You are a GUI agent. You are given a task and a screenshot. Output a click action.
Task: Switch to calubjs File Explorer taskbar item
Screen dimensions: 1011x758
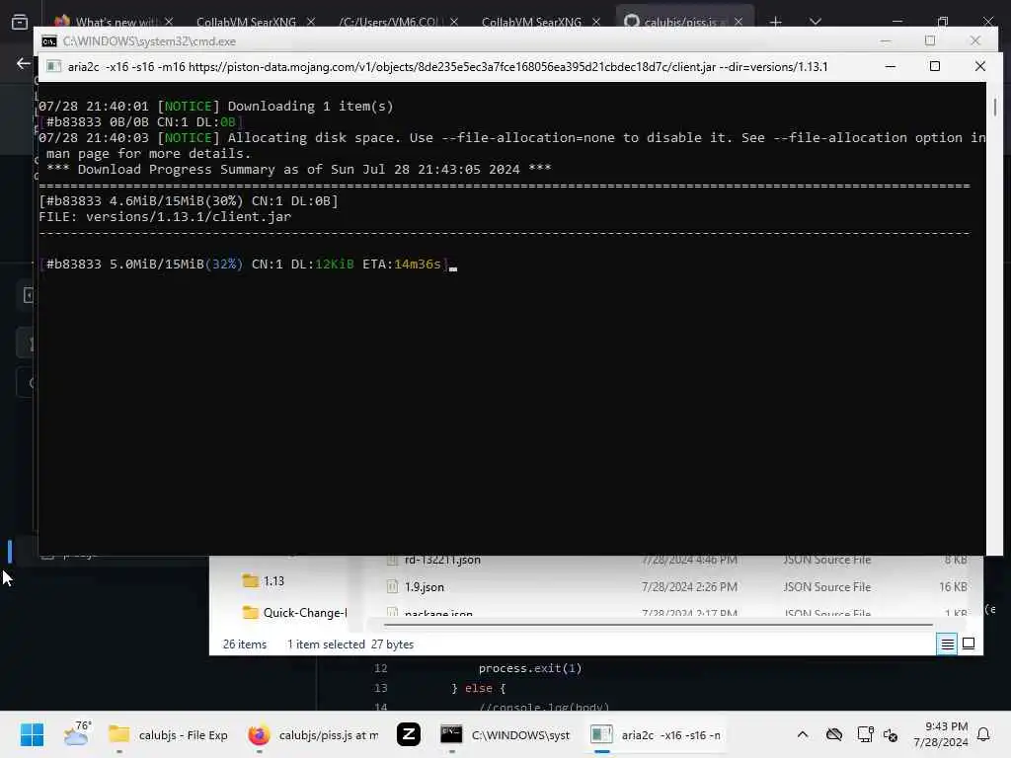(x=168, y=734)
